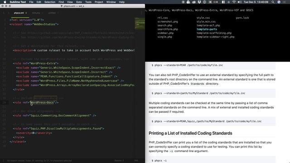Open the Sublime Text application menu
The height and width of the screenshot is (163, 290).
pyautogui.click(x=18, y=2)
